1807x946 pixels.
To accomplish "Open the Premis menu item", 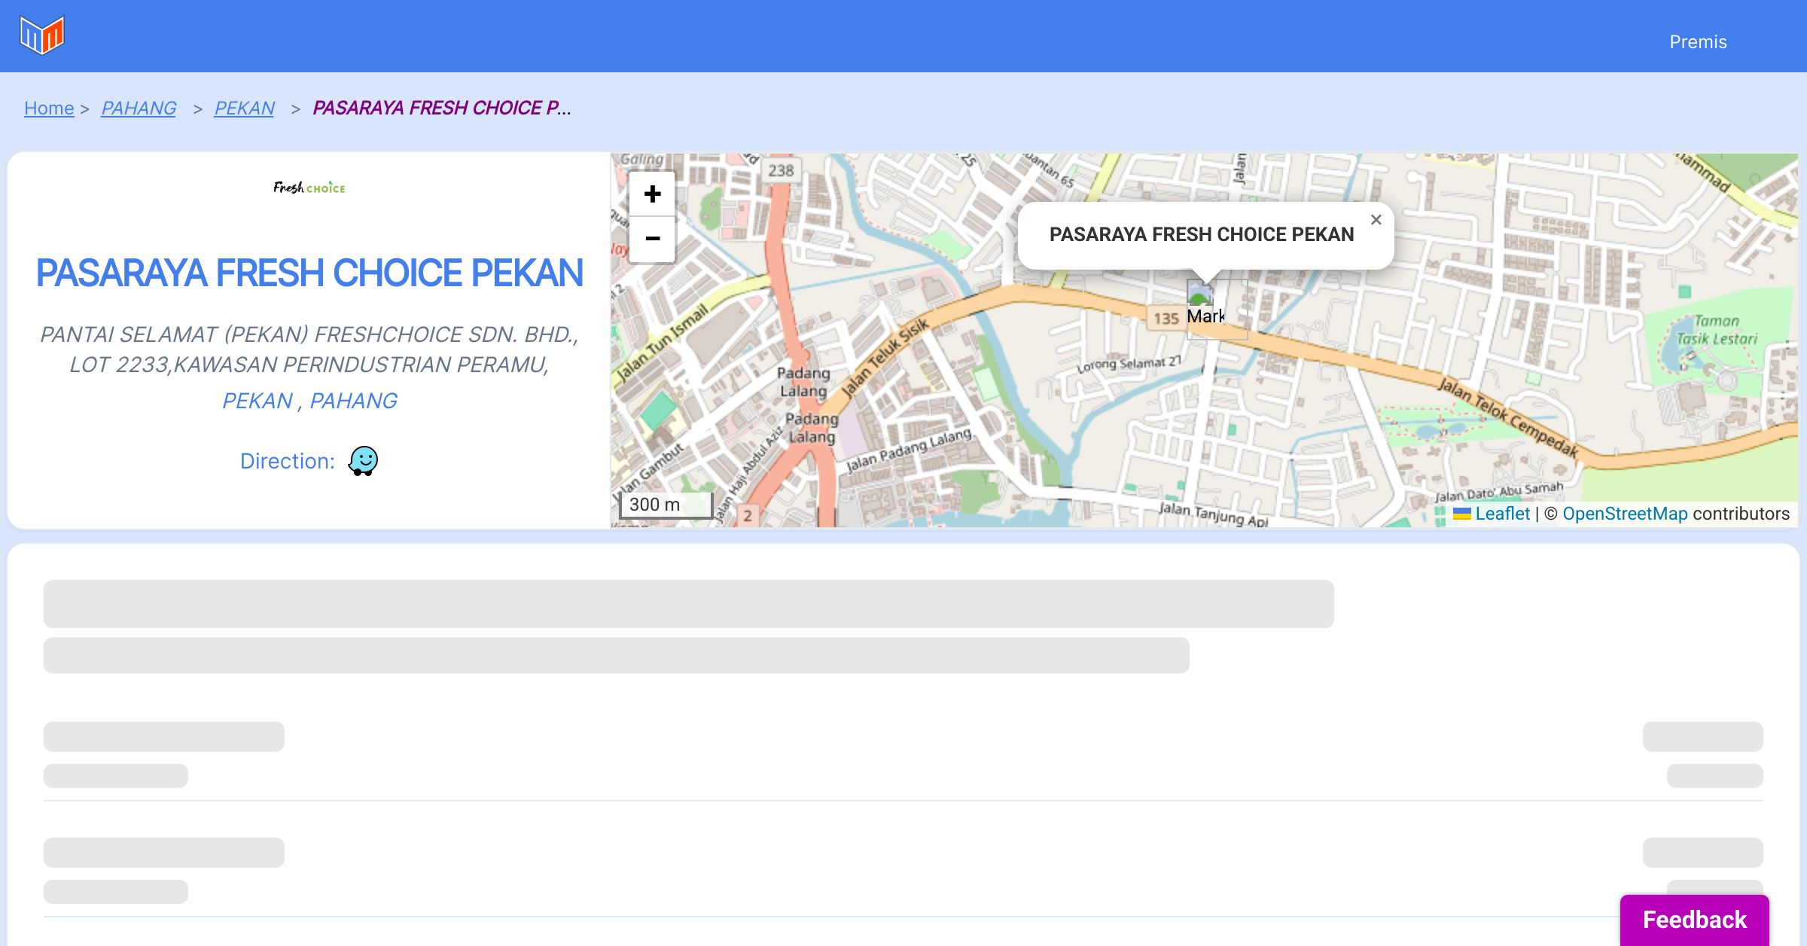I will click(x=1698, y=42).
